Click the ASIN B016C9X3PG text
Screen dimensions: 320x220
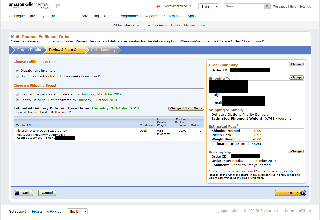click(30, 138)
